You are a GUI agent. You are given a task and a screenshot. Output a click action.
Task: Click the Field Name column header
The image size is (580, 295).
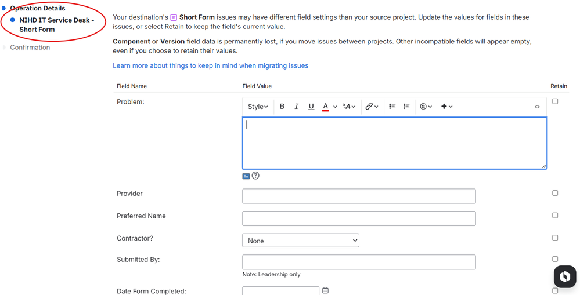[132, 86]
